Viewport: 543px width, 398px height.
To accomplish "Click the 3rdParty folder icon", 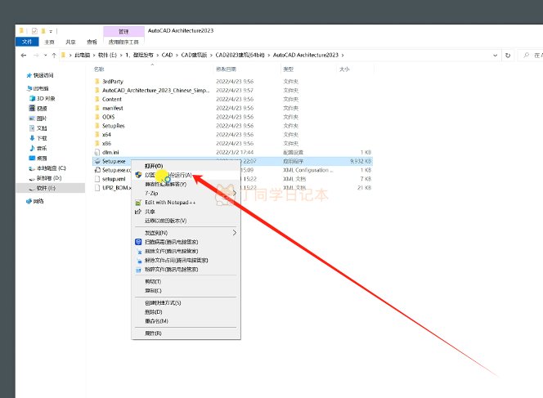I will coord(97,82).
